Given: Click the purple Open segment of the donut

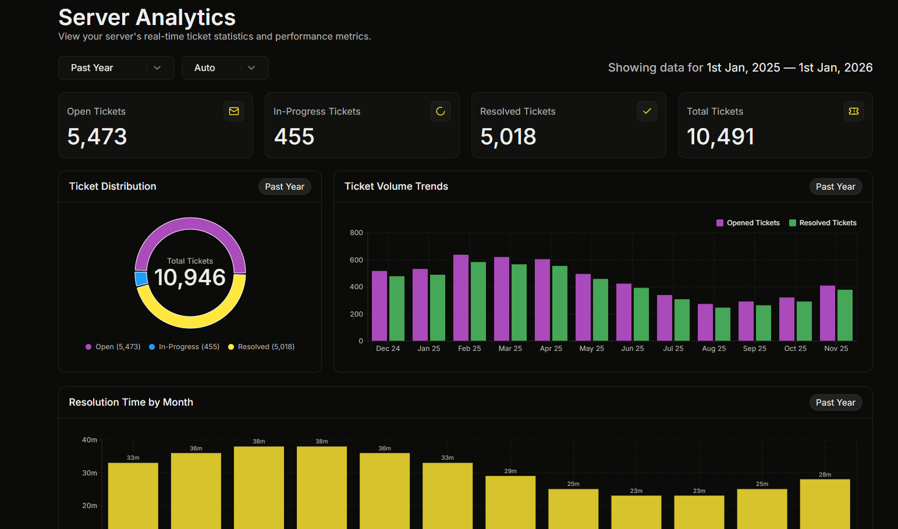Looking at the screenshot, I should [190, 223].
